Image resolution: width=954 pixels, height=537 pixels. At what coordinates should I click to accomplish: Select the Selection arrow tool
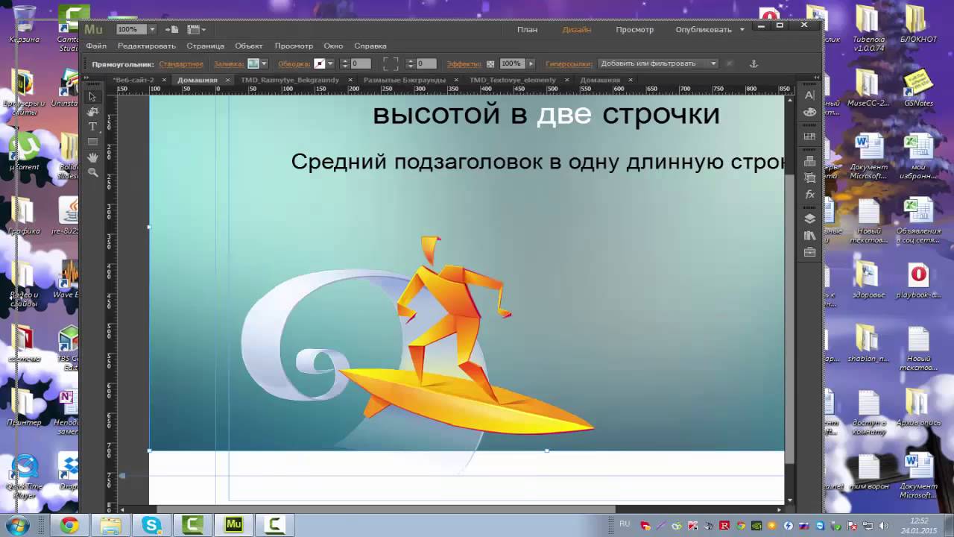click(x=92, y=97)
